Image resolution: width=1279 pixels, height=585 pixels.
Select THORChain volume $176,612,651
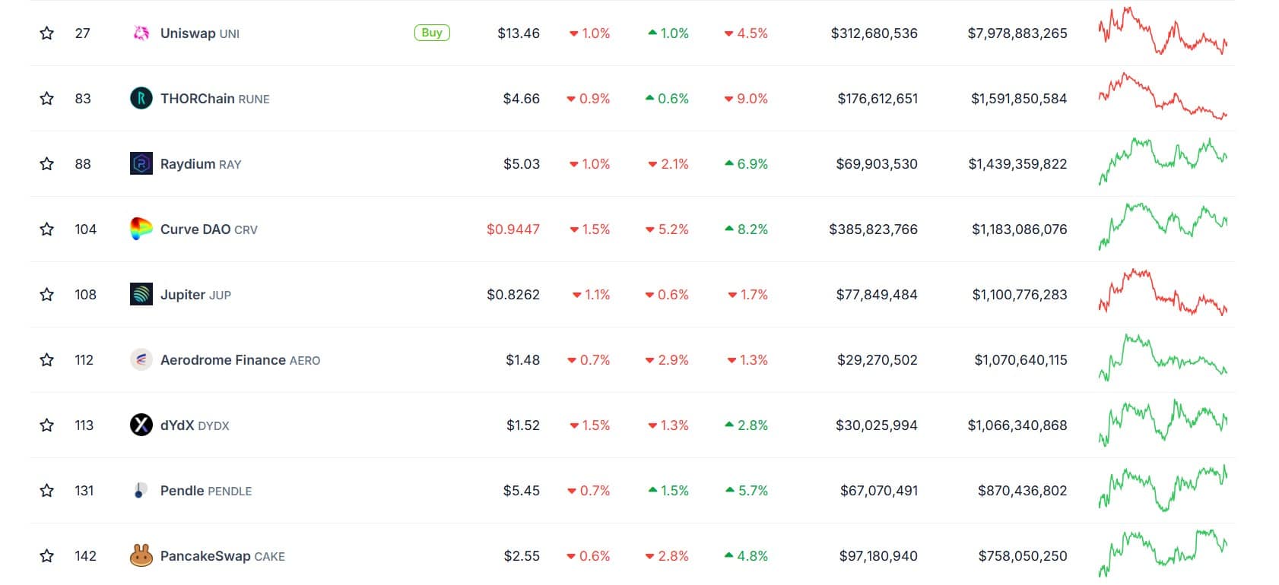tap(878, 99)
